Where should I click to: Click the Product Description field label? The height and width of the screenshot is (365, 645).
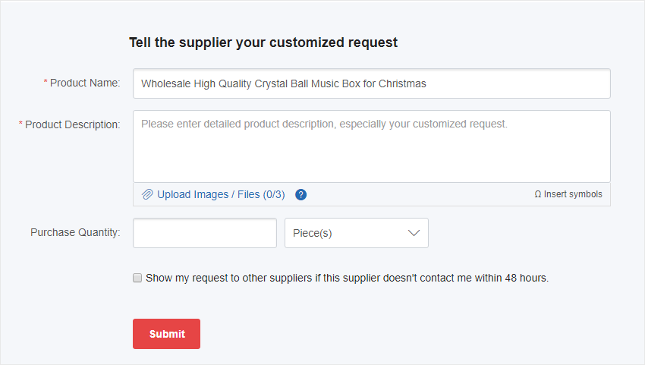(x=73, y=124)
